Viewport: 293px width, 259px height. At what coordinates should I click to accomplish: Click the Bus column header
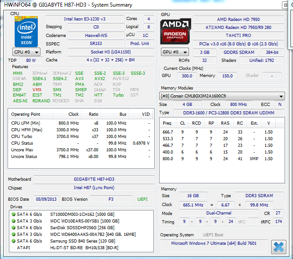coord(115,114)
